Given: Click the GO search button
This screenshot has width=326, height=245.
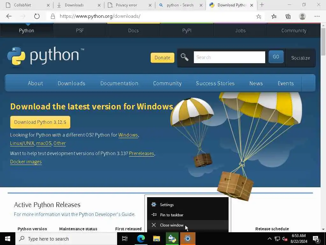Looking at the screenshot, I should pyautogui.click(x=276, y=57).
